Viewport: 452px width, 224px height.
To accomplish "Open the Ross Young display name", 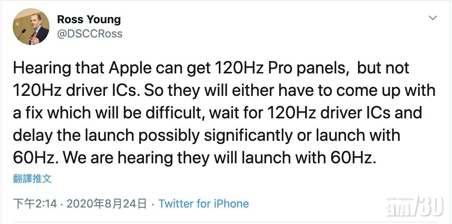I will [89, 19].
